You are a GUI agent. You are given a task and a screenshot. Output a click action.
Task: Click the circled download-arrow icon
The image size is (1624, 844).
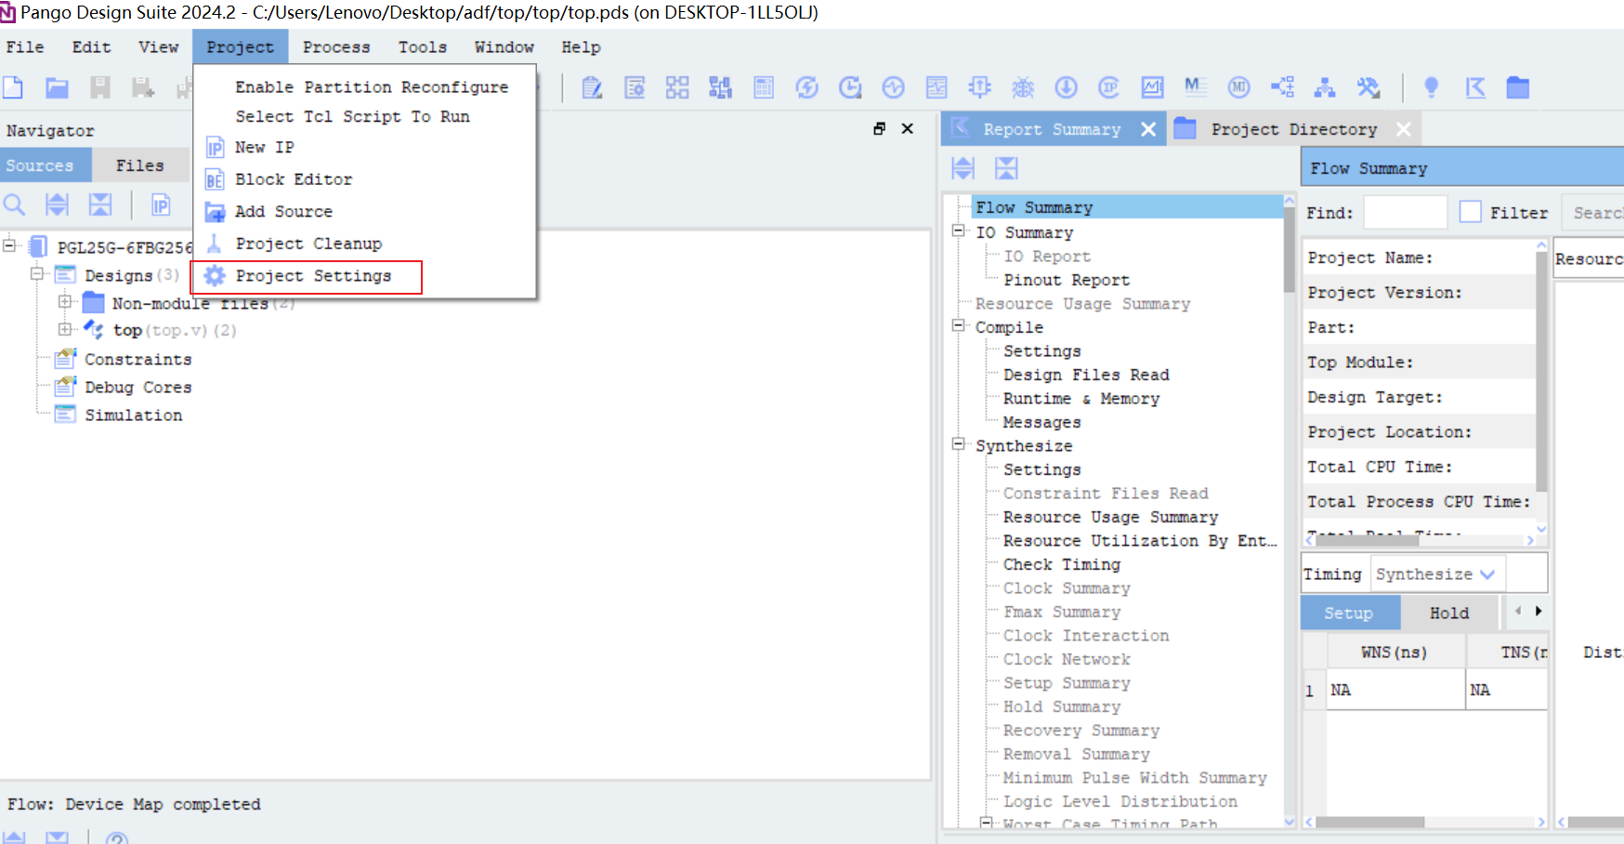[1066, 87]
